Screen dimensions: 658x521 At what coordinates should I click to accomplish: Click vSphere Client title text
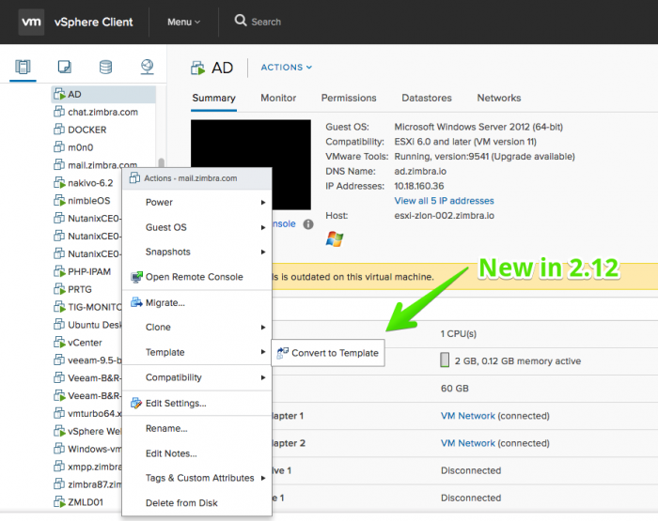click(x=93, y=22)
